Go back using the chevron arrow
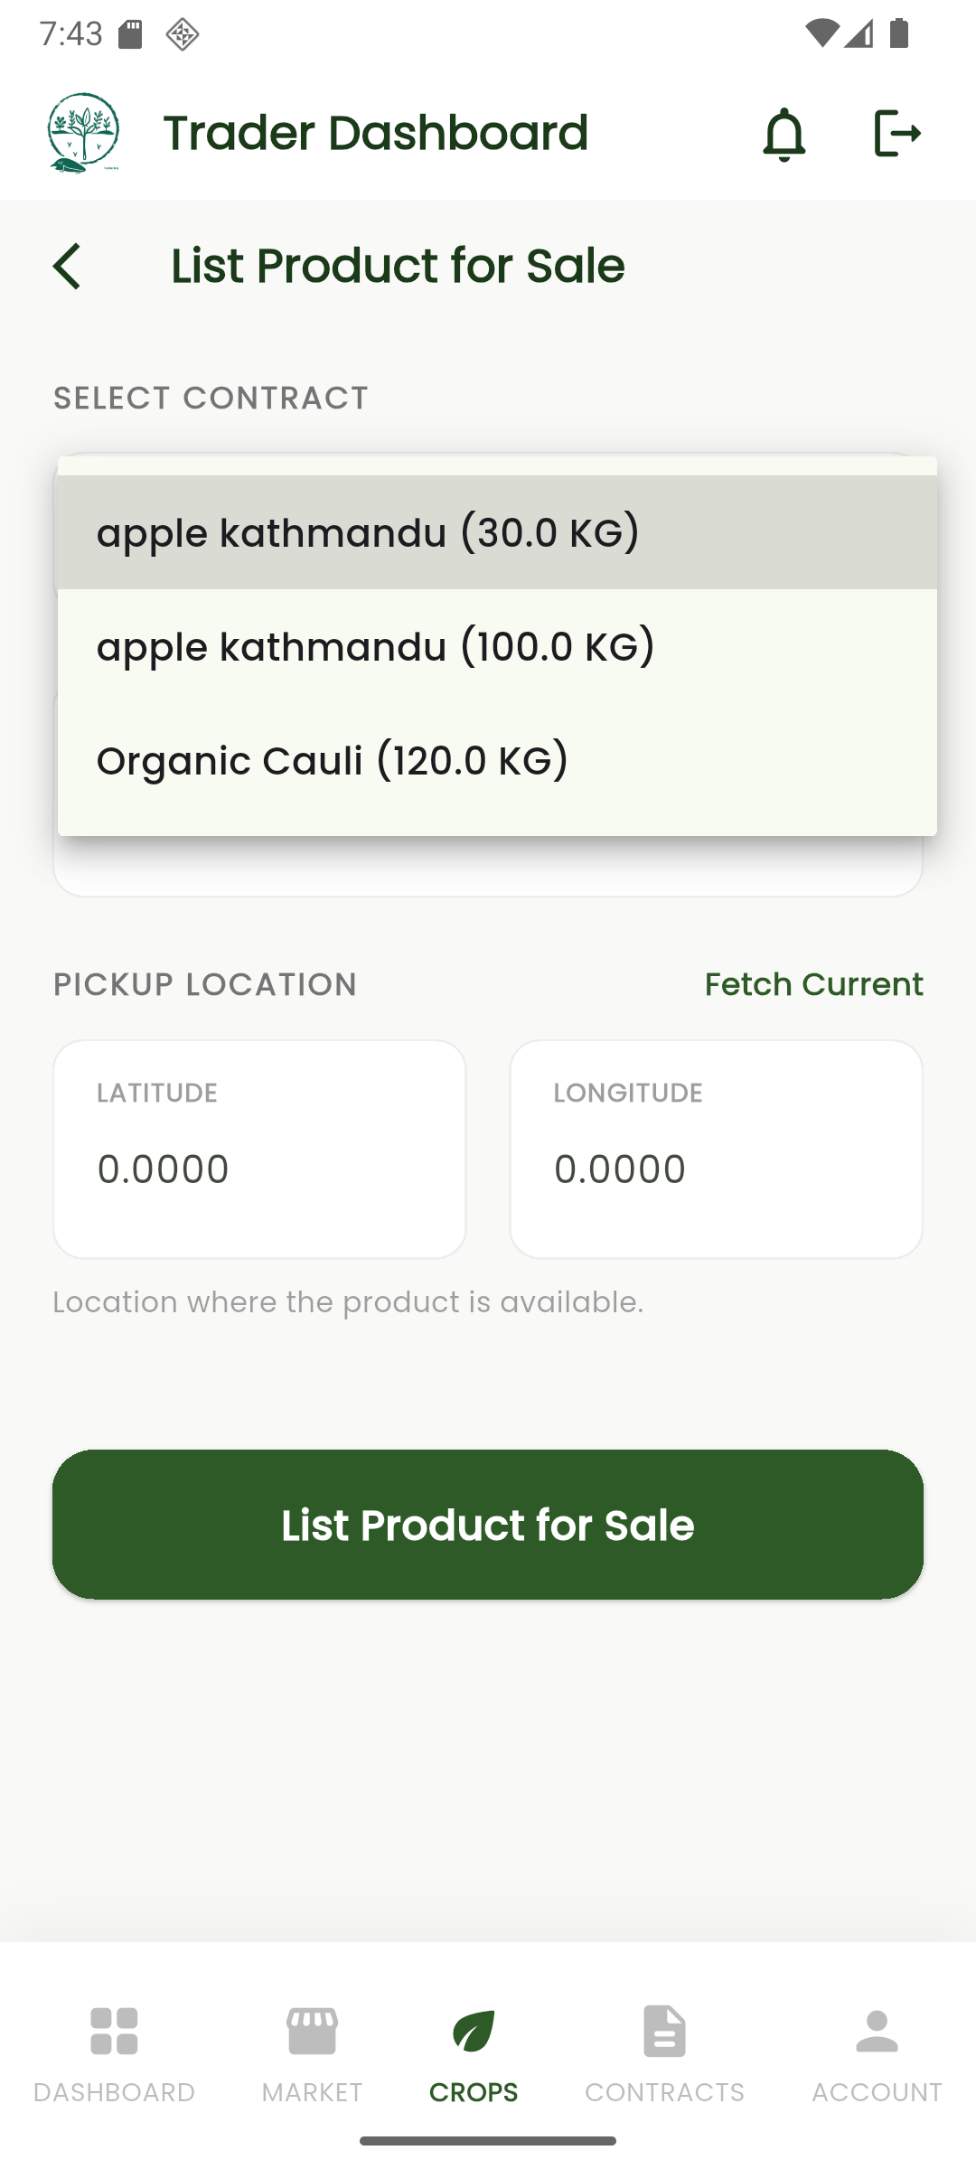Screen dimensions: 976x2169 coord(67,267)
